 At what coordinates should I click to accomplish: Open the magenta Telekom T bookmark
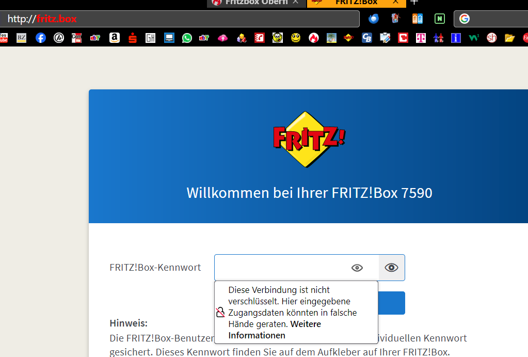point(421,38)
